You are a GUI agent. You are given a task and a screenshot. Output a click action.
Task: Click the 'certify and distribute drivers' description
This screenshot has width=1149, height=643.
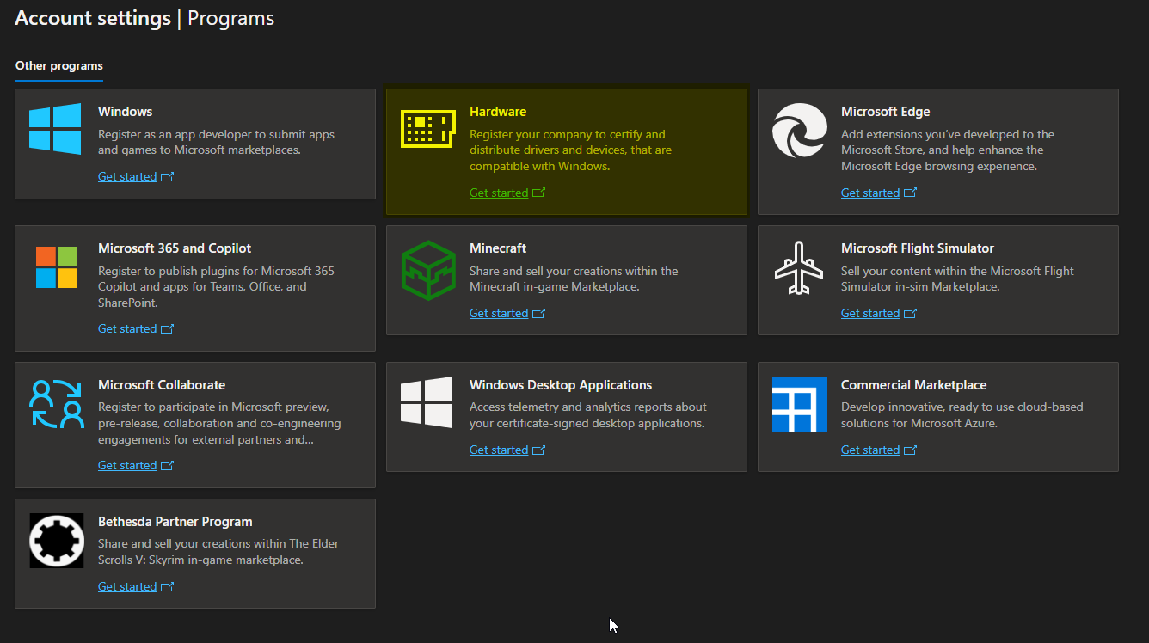click(x=571, y=150)
